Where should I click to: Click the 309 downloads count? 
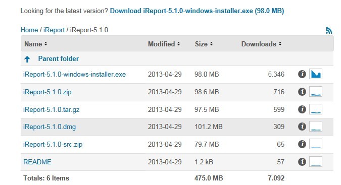[x=279, y=127]
